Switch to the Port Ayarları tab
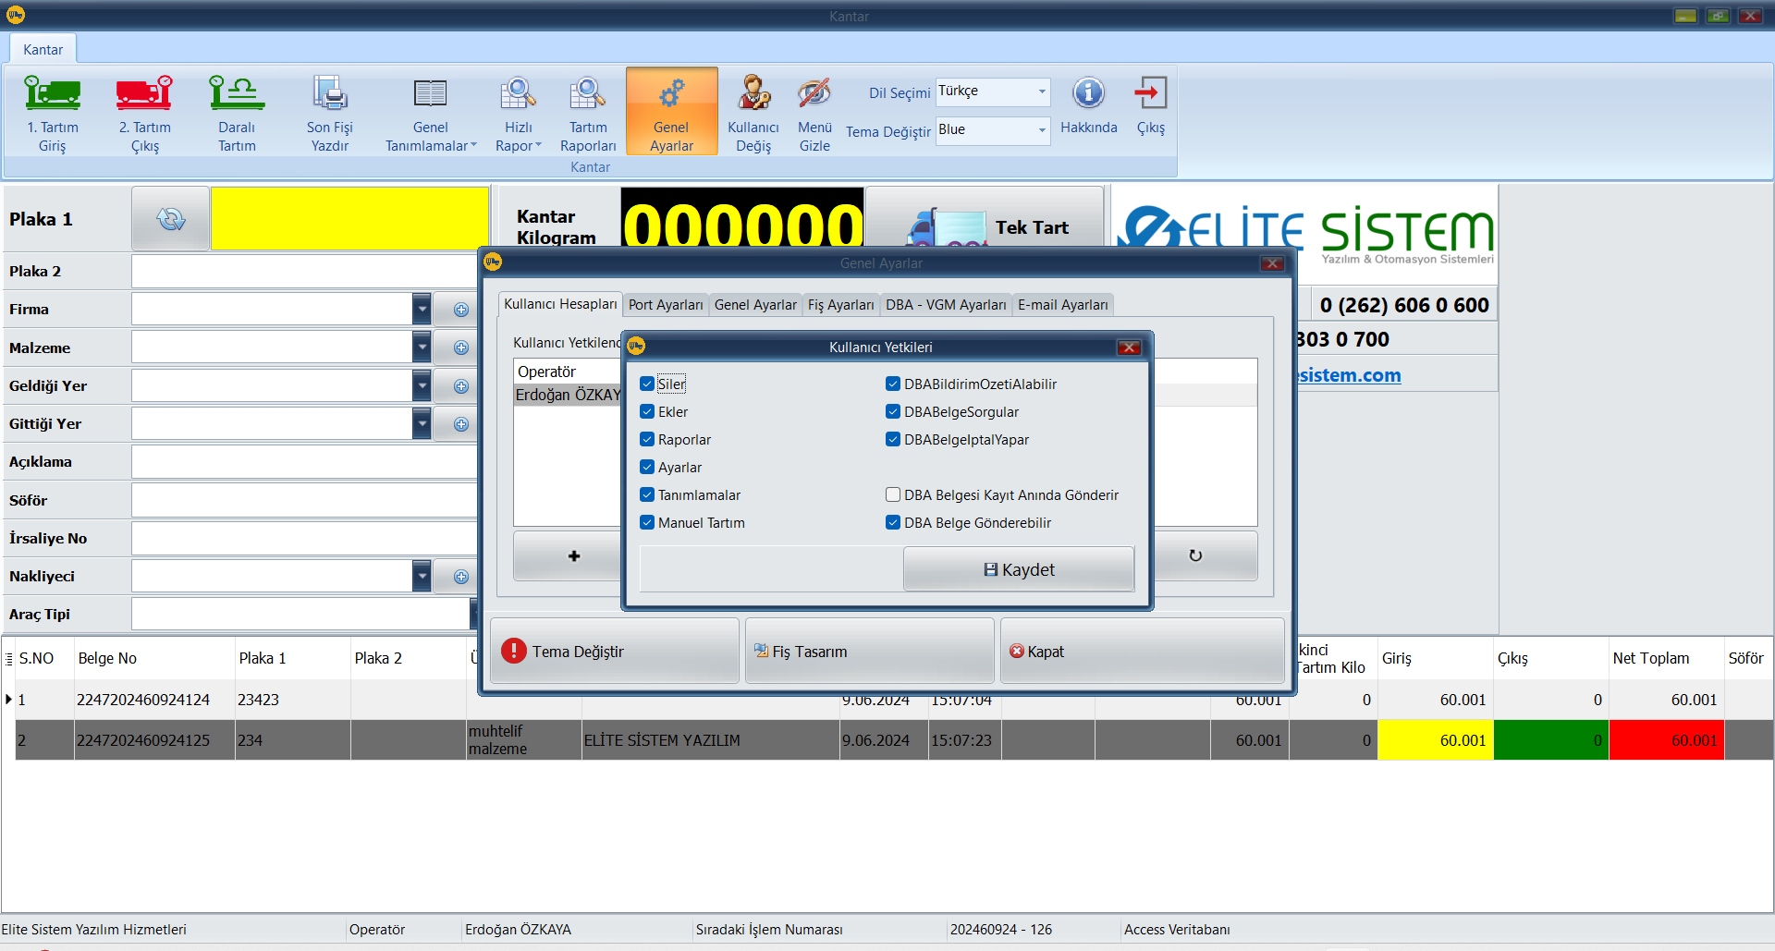1775x951 pixels. 666,305
